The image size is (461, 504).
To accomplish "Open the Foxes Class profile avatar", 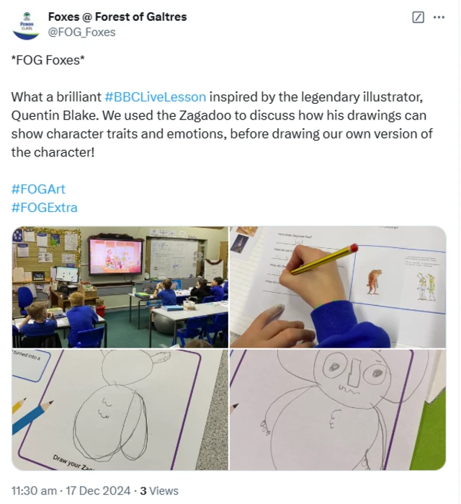I will 26,25.
